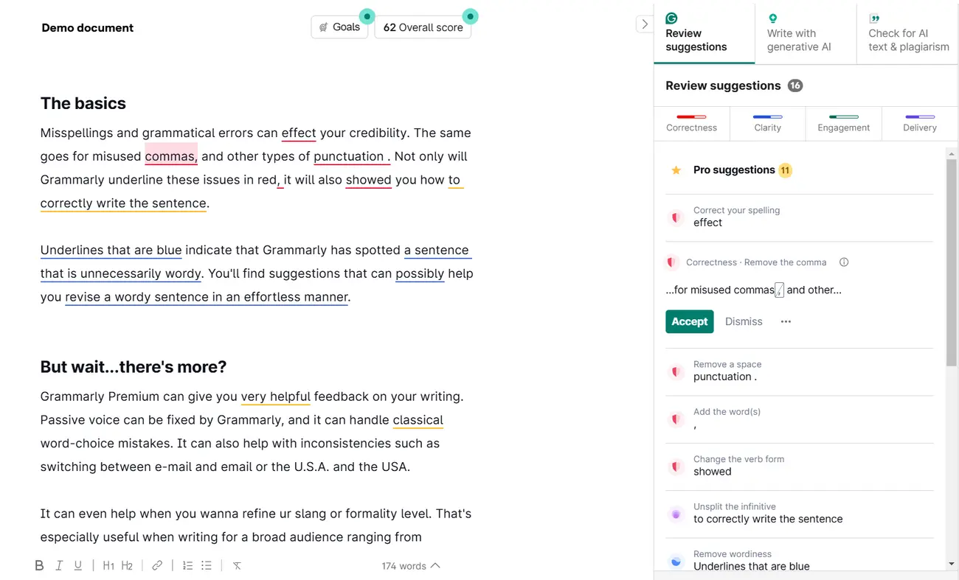This screenshot has width=959, height=580.
Task: Apply Heading 1 style
Action: click(x=108, y=565)
